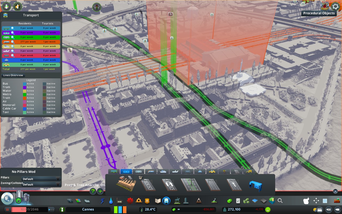This screenshot has height=214, width=342.
Task: Select the Taxi transport tab
Action: click(212, 171)
